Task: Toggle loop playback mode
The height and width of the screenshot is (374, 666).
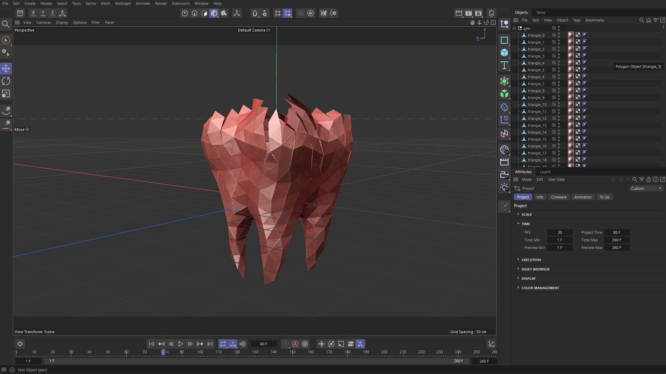Action: click(223, 344)
